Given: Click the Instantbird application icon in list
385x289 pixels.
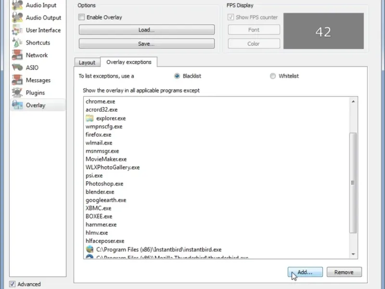Looking at the screenshot, I should (90, 249).
